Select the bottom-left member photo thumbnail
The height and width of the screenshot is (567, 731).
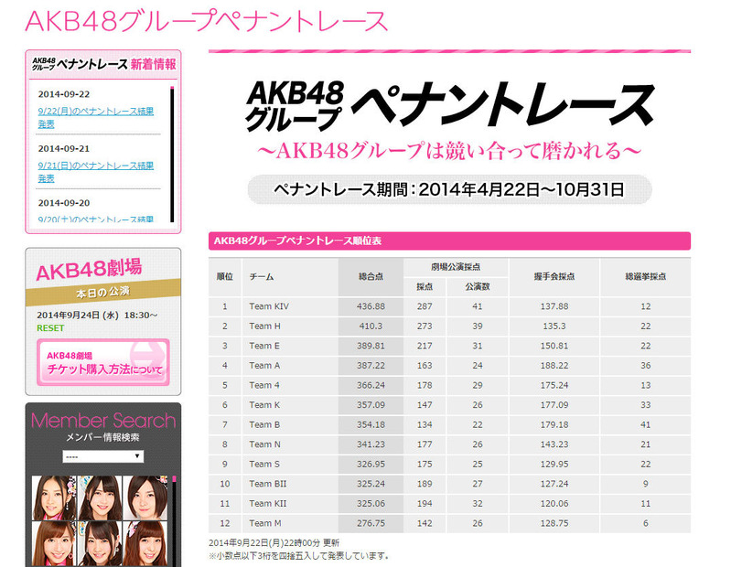click(x=53, y=544)
